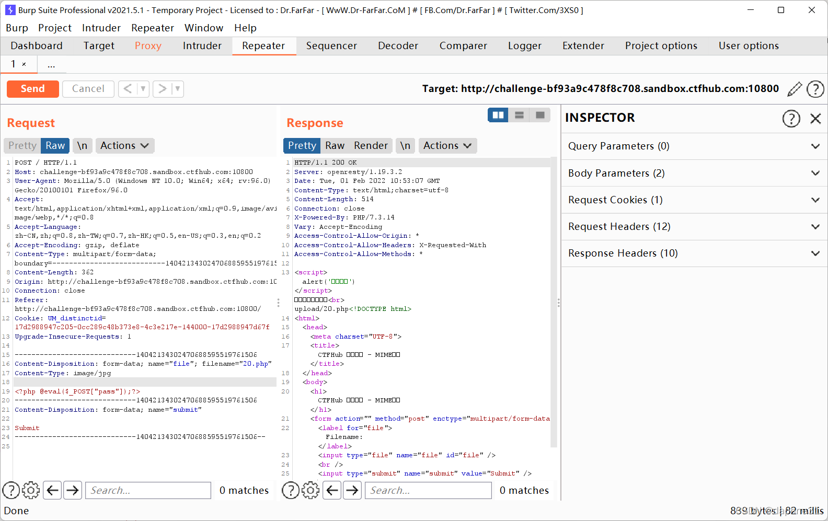This screenshot has height=521, width=828.
Task: Open Repeater help next to target URL
Action: tap(815, 89)
